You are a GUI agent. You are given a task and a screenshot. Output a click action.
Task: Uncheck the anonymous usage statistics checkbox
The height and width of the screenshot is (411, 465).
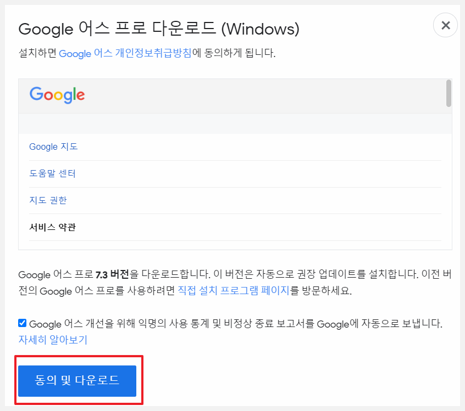click(x=22, y=323)
